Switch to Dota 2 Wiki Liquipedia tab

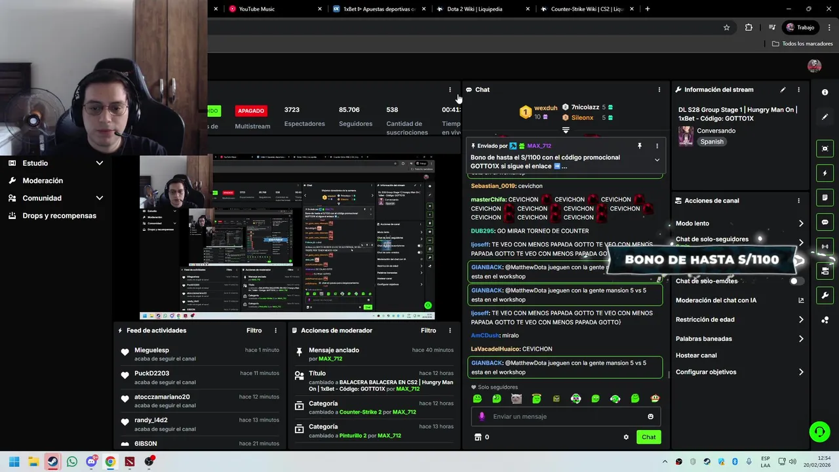484,9
